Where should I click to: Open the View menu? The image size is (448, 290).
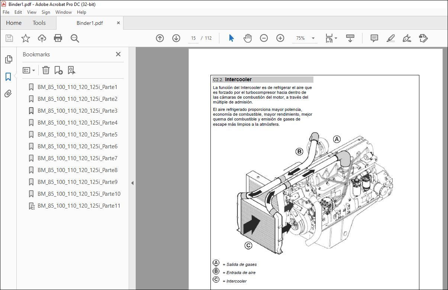tap(32, 12)
